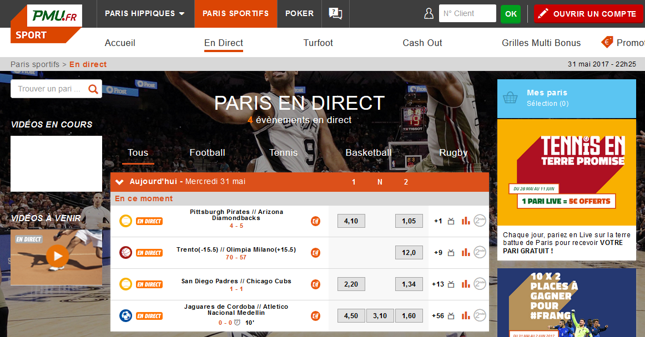Viewport: 645px width, 337px height.
Task: Click the user account silhouette icon
Action: pos(429,13)
